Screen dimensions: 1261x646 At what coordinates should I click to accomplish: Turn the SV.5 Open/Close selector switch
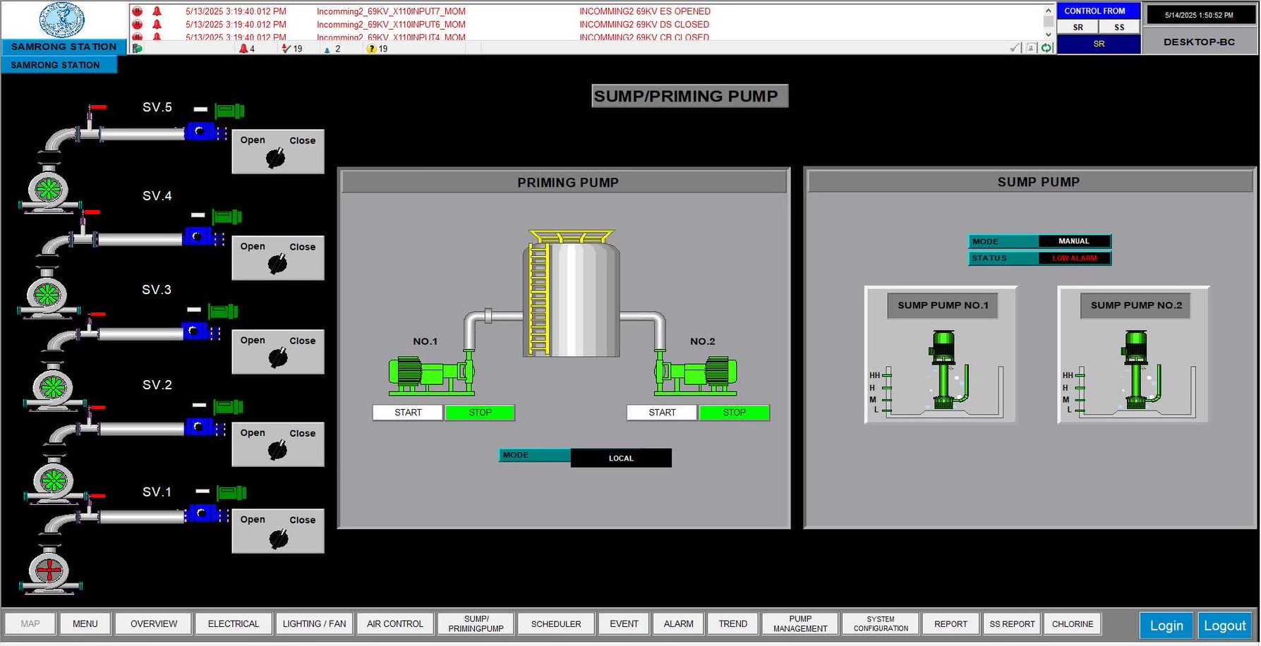(x=277, y=158)
